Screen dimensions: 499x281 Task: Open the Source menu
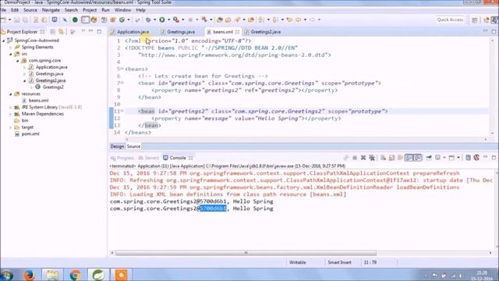[30, 10]
